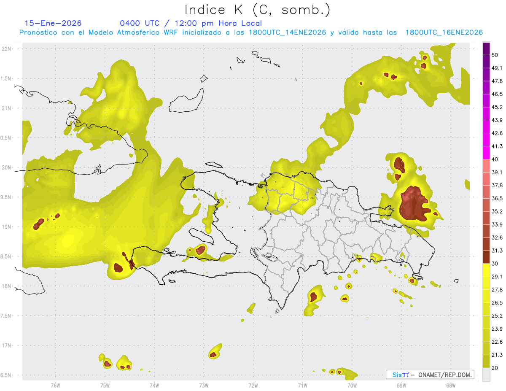Viewport: 506px width, 391px height.
Task: Click the '74W' longitude label
Action: [154, 386]
